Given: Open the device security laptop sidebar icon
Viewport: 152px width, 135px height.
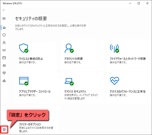Looking at the screenshot, I should pos(4,65).
